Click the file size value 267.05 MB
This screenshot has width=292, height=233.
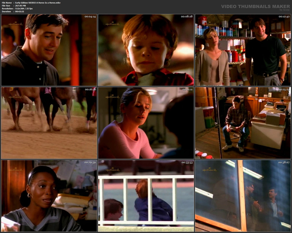click(x=20, y=6)
